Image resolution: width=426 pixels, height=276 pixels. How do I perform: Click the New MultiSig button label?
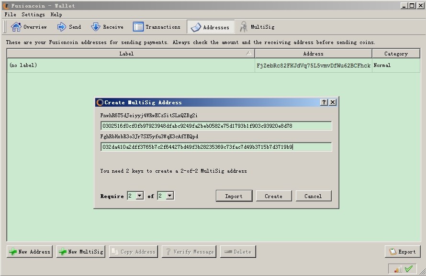(x=86, y=252)
